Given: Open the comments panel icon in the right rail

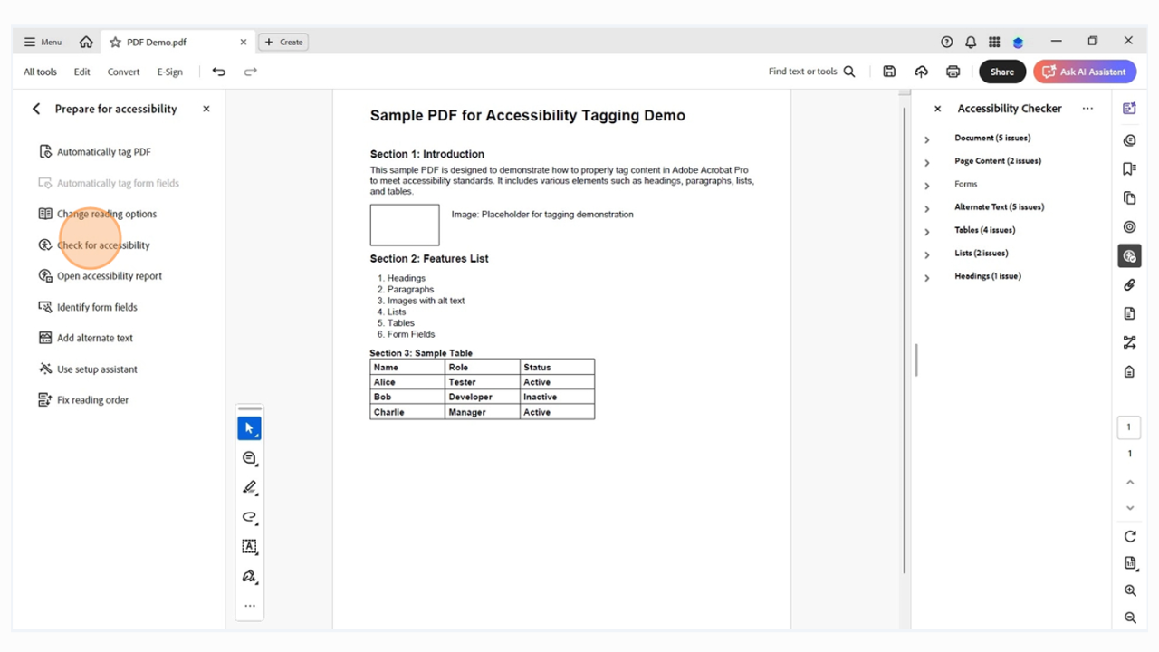Looking at the screenshot, I should pos(1129,140).
